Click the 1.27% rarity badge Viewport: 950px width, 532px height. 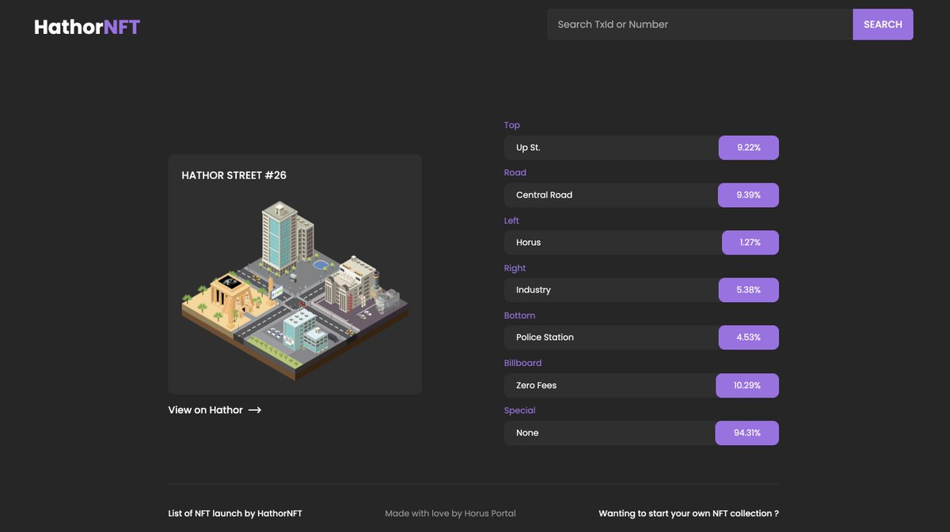coord(750,243)
